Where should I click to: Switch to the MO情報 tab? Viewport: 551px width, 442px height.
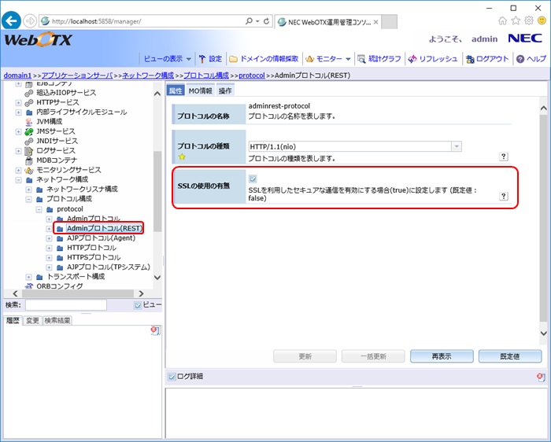201,90
